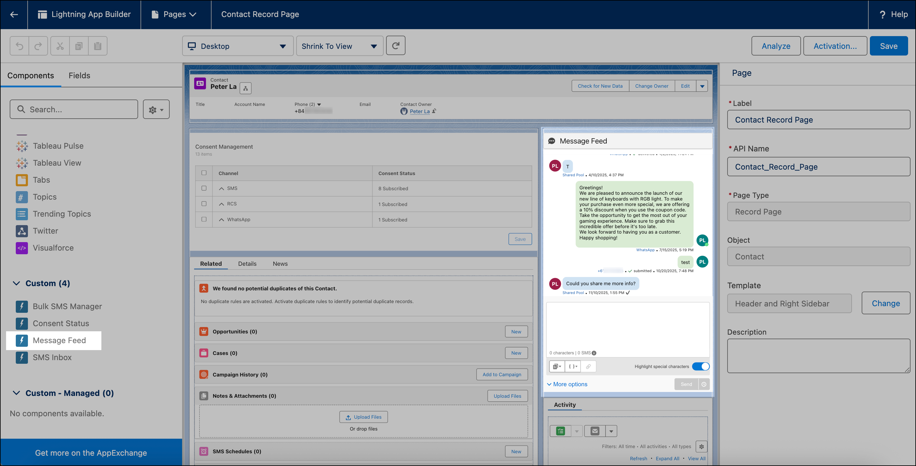
Task: Check the select-all checkbox in Channel header
Action: coord(204,173)
